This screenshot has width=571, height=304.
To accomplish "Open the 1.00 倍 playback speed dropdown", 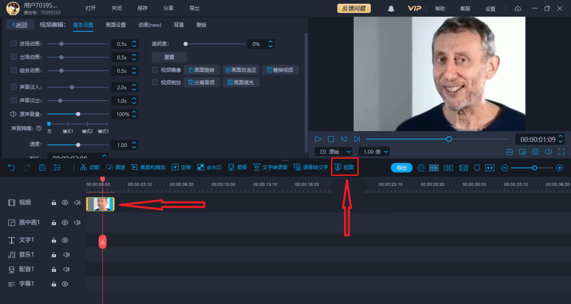I will [374, 152].
